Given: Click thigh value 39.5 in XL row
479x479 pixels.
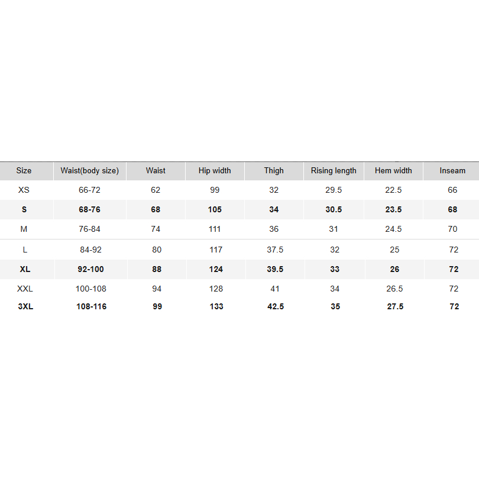Looking at the screenshot, I should (275, 269).
